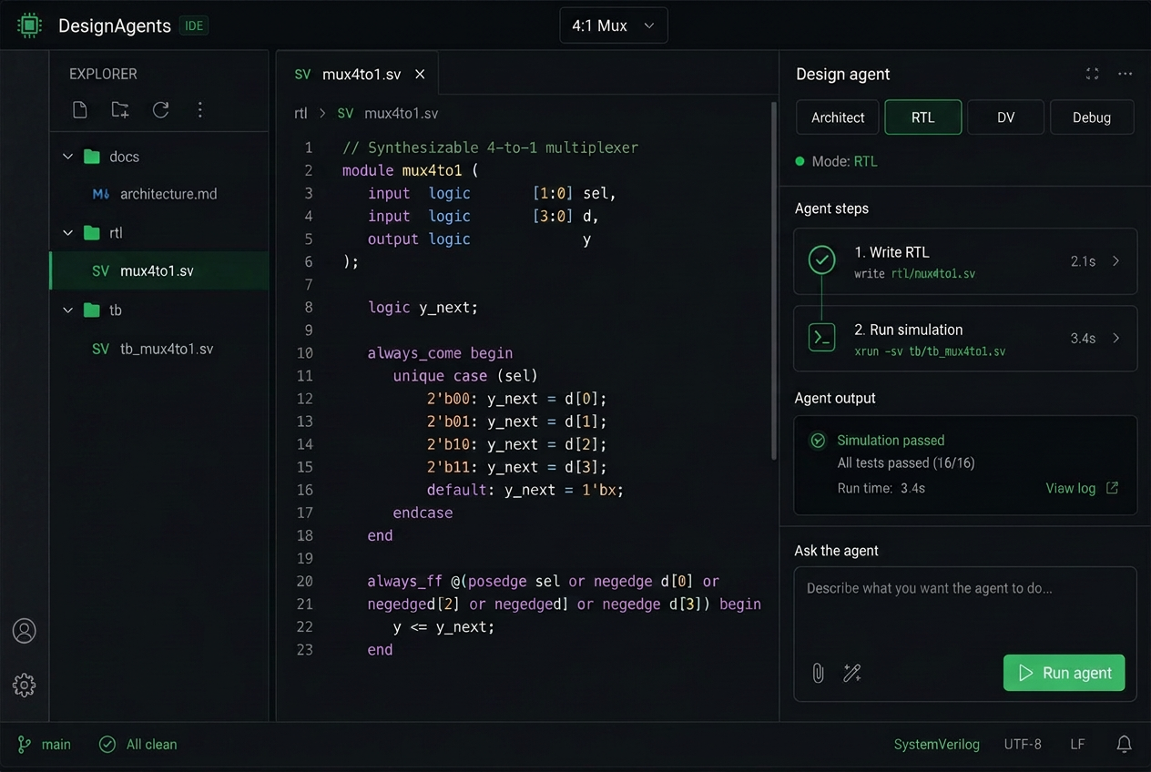Click the 'All clean' status text
The image size is (1151, 772).
[151, 745]
